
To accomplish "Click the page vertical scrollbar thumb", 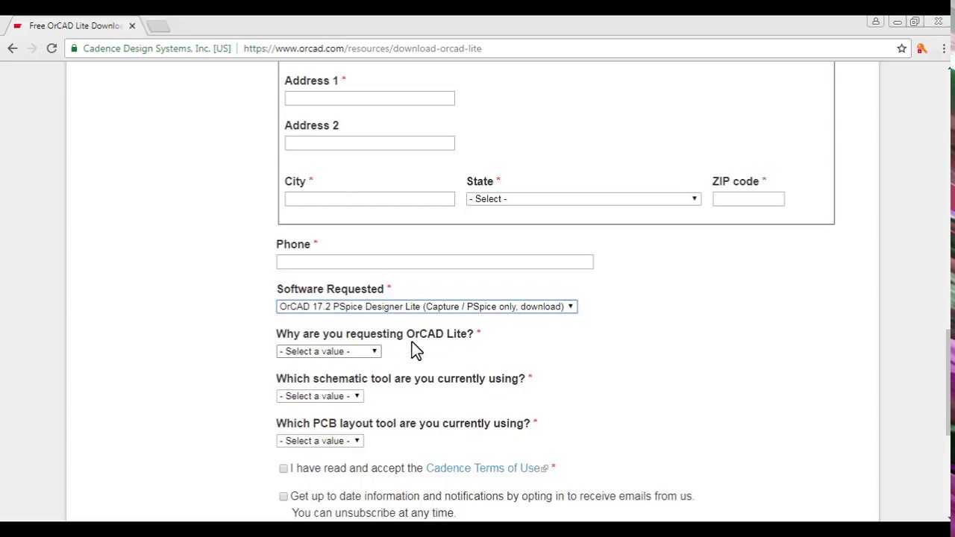I will tap(950, 380).
